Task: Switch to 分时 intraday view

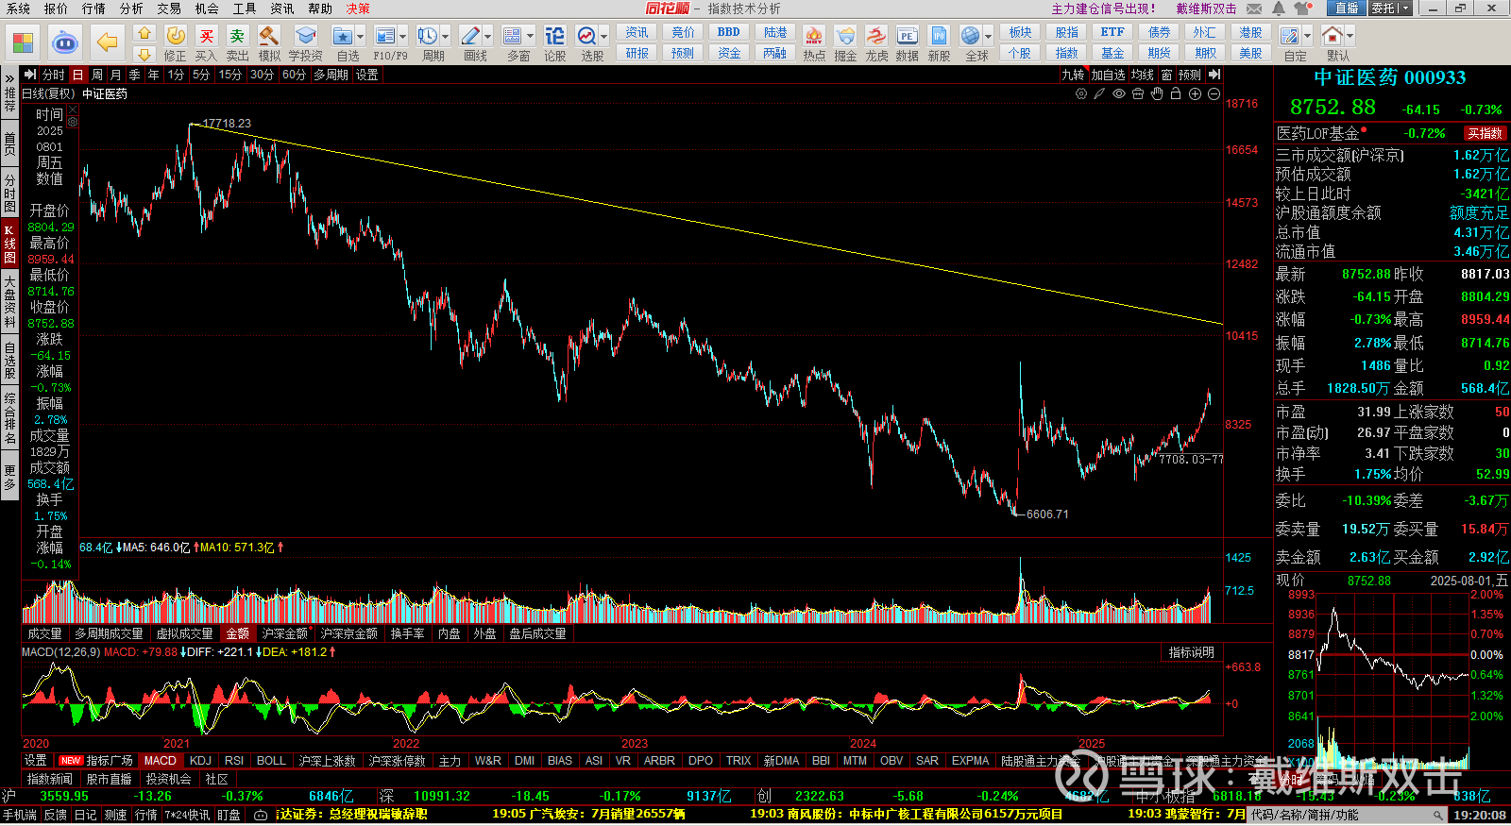Action: (53, 75)
